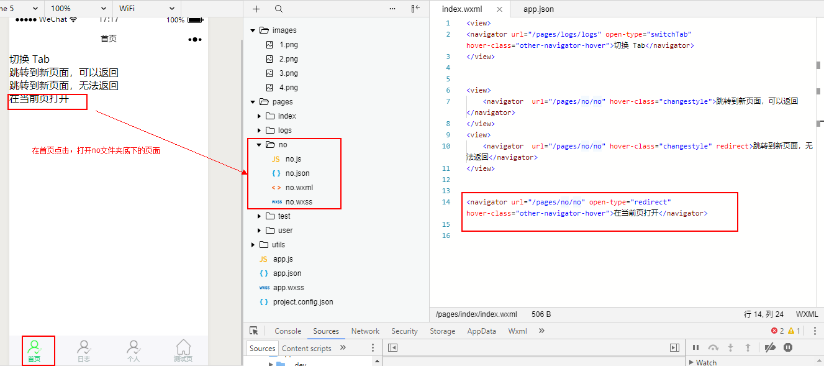Collapse the images folder

coord(253,30)
